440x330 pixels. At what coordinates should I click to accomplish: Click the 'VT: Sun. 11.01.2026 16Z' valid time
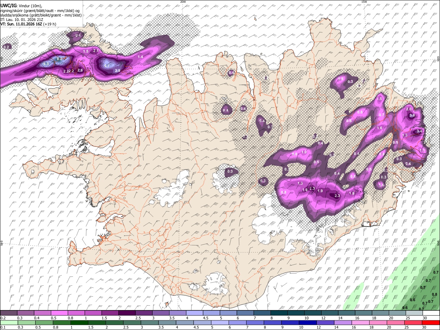click(x=21, y=24)
